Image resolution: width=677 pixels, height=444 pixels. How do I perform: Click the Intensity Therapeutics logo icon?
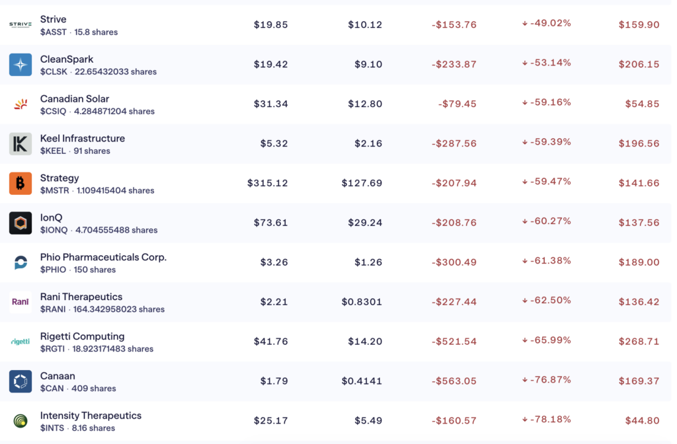coord(20,422)
